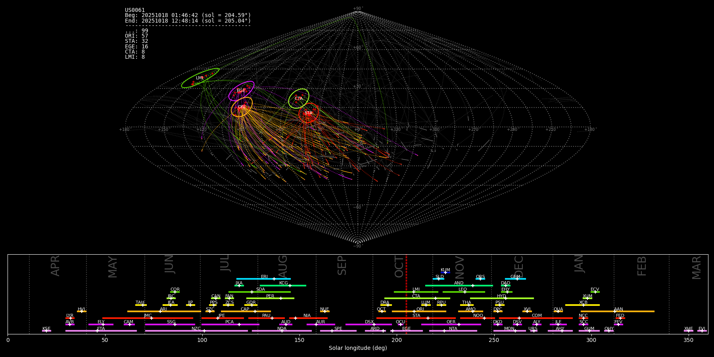Click the KCG shower label in timeline

pyautogui.click(x=284, y=283)
